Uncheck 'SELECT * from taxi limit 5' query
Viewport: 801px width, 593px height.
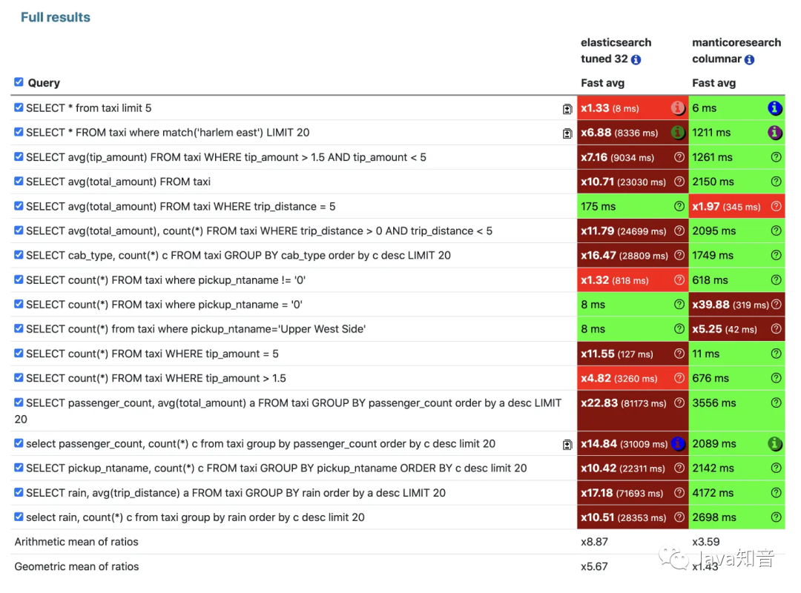coord(19,107)
